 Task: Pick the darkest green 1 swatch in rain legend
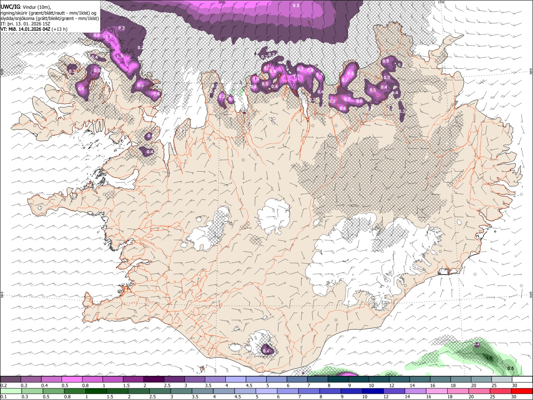(x=96, y=391)
